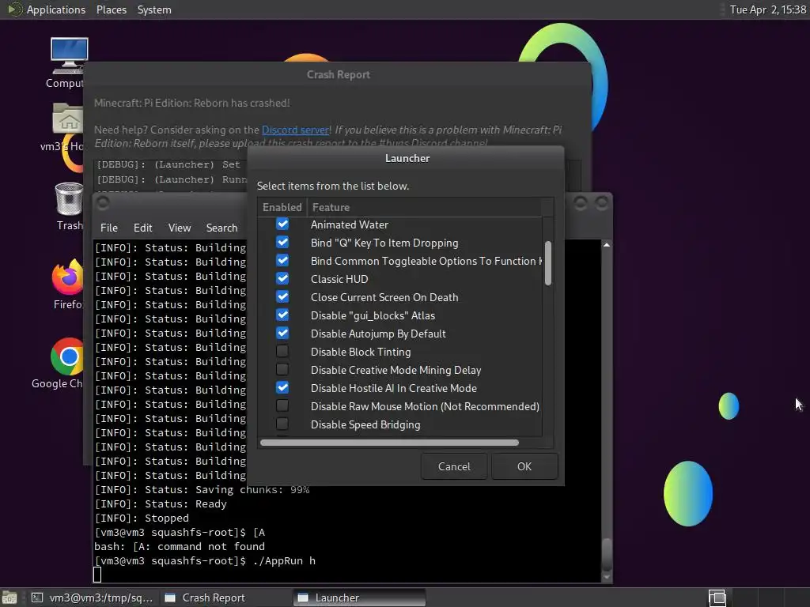Click the Cancel button in Launcher

454,466
